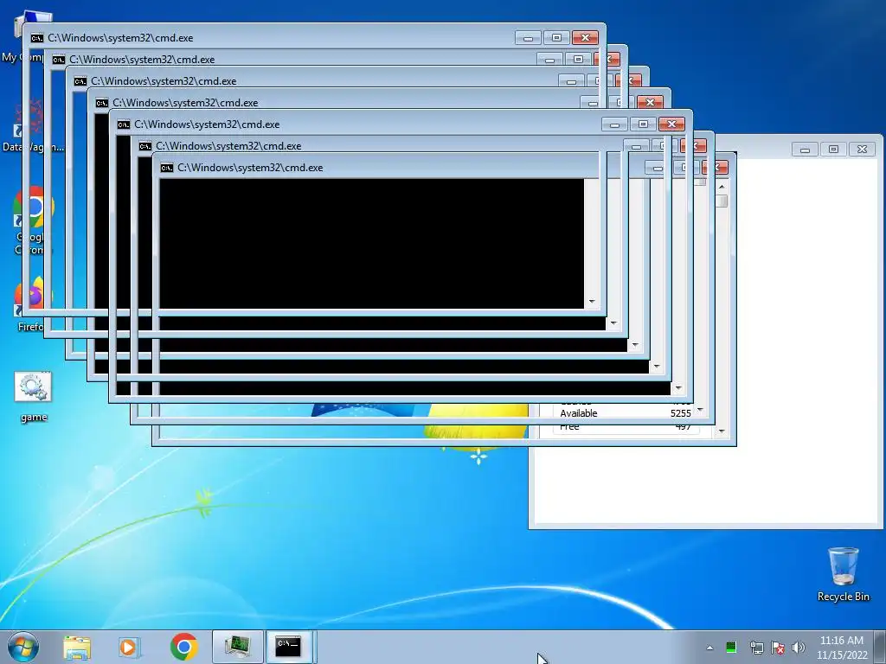Click scroll-down arrow of sixth cmd window
This screenshot has height=664, width=886.
coord(700,410)
